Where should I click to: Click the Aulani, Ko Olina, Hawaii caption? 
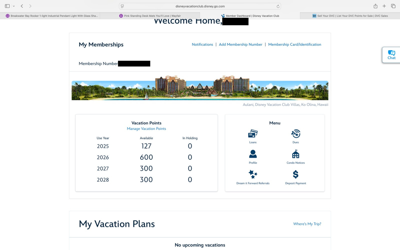[x=285, y=105]
